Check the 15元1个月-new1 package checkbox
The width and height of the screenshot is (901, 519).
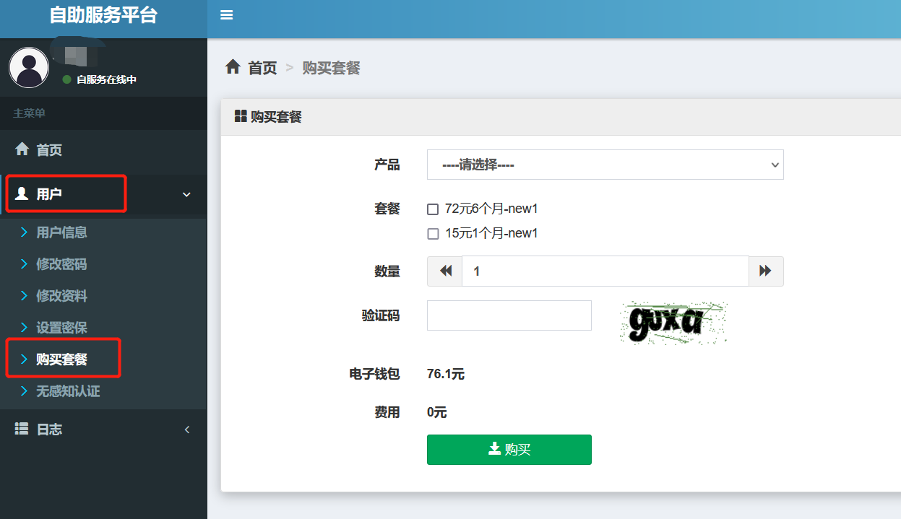433,233
